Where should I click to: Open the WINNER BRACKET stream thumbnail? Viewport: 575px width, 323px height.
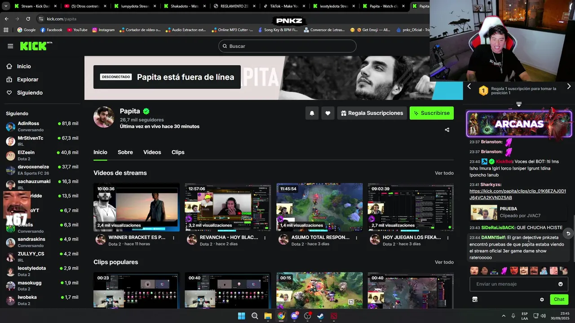[x=137, y=207]
